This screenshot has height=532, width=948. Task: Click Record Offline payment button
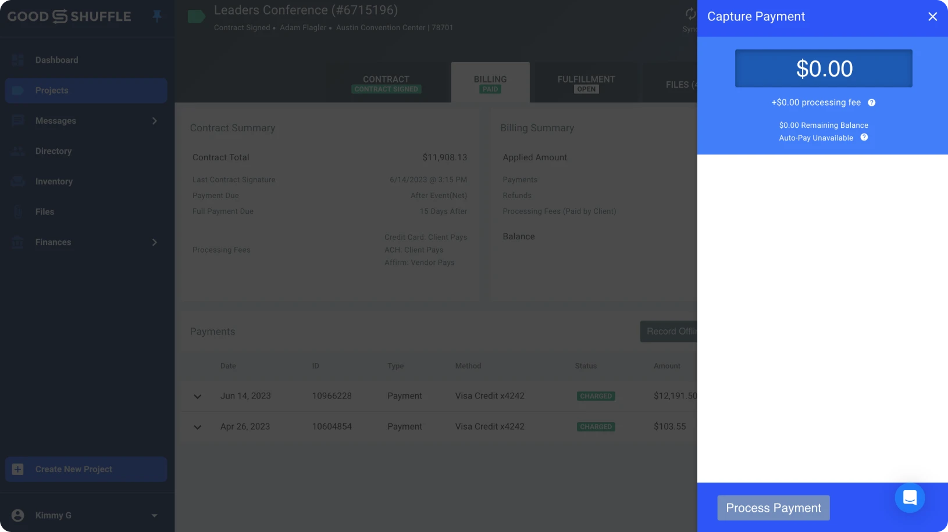point(669,332)
